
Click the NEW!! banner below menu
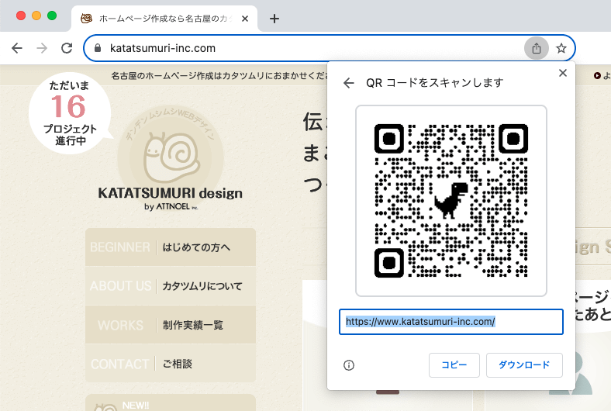pyautogui.click(x=171, y=402)
